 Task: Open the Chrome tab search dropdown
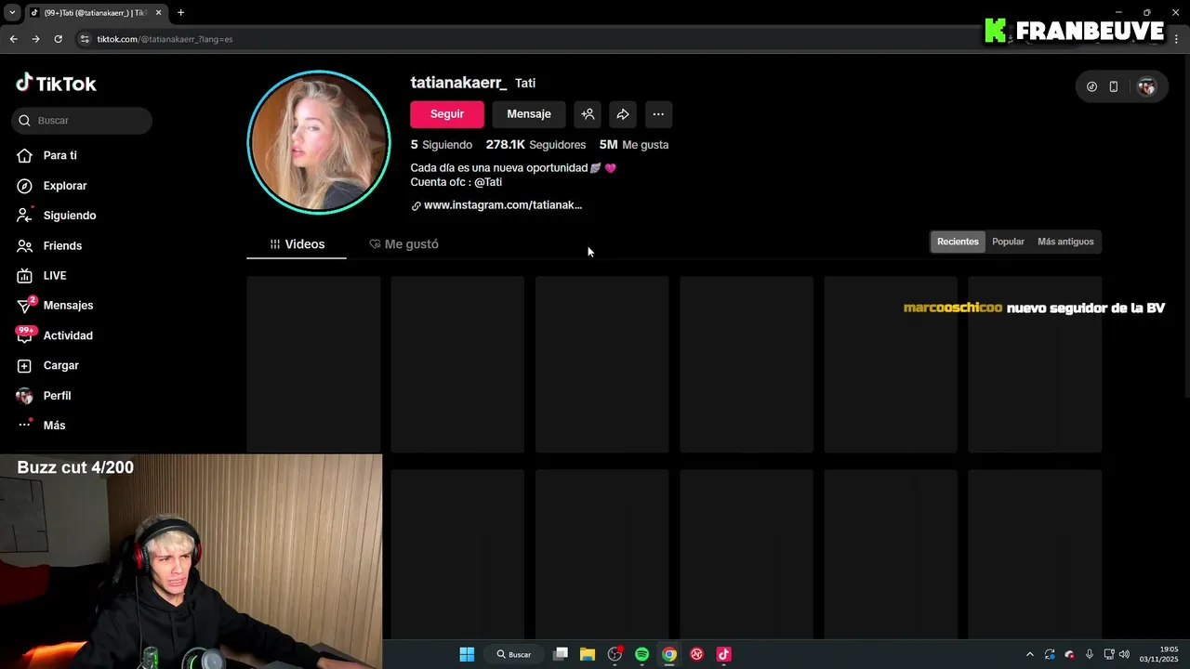(12, 13)
